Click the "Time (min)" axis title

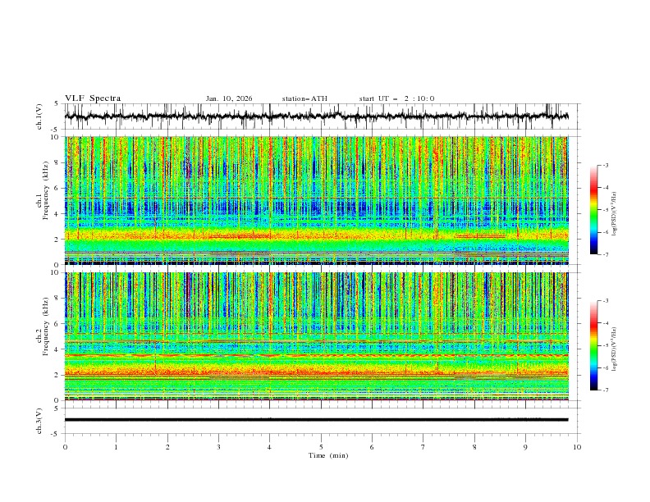(x=328, y=455)
